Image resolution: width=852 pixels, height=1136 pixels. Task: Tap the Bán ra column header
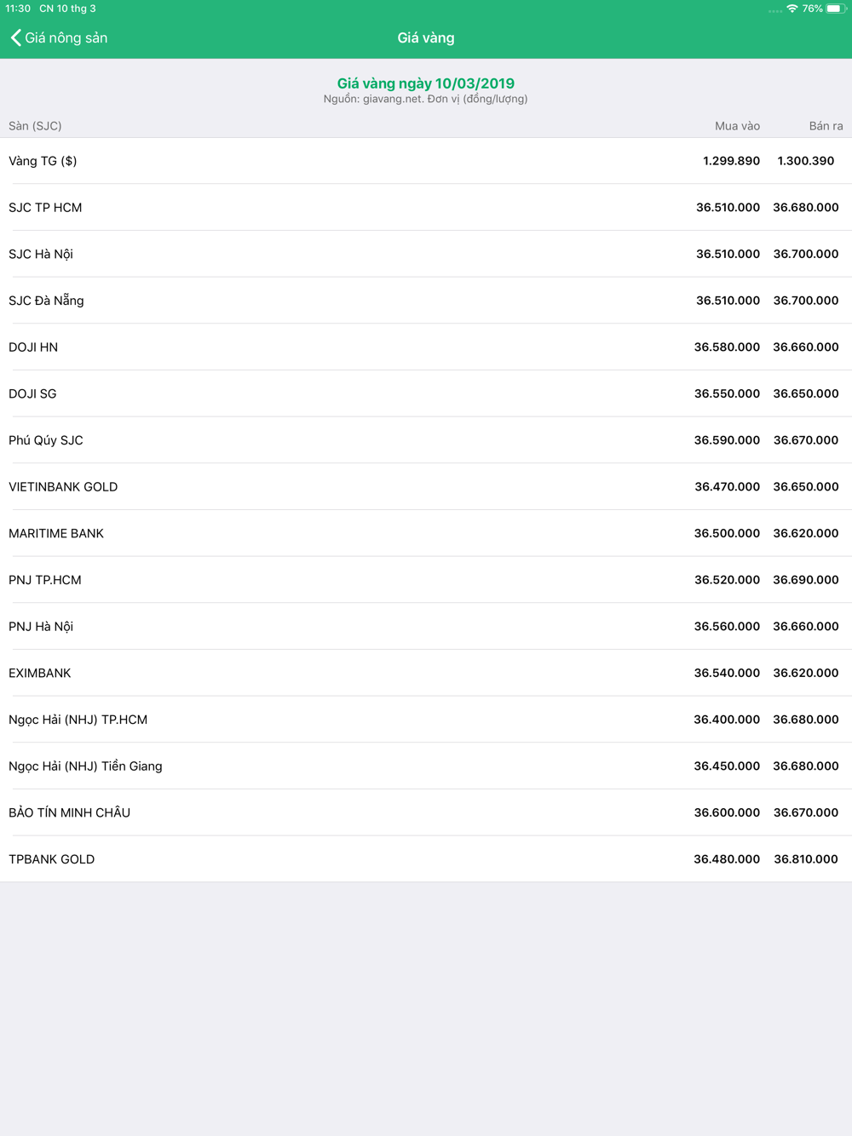click(x=826, y=126)
